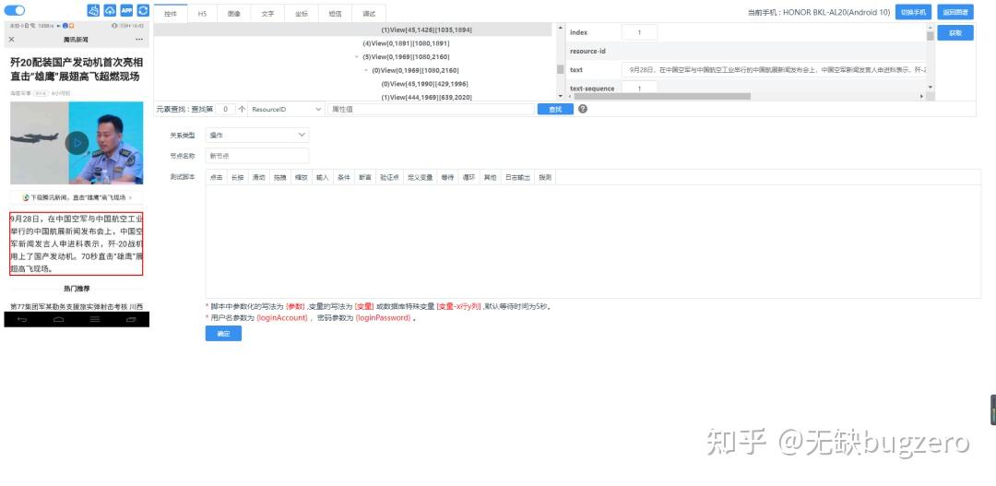The height and width of the screenshot is (486, 996).
Task: Insert 日志输出 script action
Action: [517, 178]
